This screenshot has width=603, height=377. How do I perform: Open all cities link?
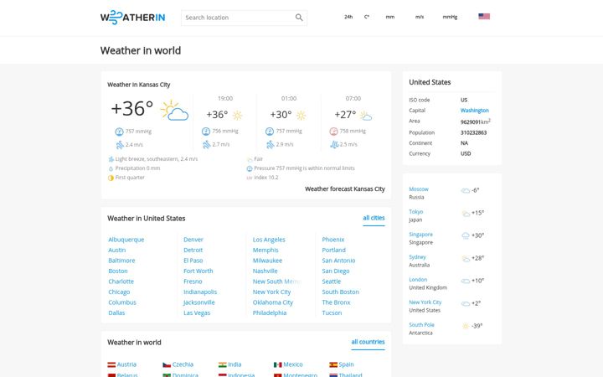[374, 218]
